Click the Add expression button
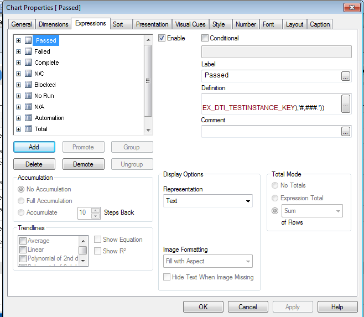Viewport: 364px width, 317px height. pos(34,147)
